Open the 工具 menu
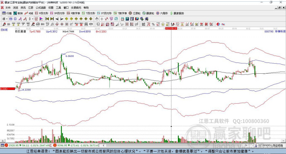This screenshot has height=154, width=286. 58,8
